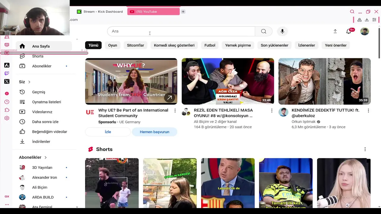Filter by the Yeni öneriler chip
The width and height of the screenshot is (381, 214).
tap(336, 45)
